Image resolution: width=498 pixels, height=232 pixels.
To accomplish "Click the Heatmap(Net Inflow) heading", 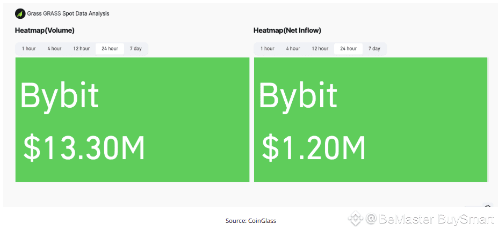I will 287,31.
